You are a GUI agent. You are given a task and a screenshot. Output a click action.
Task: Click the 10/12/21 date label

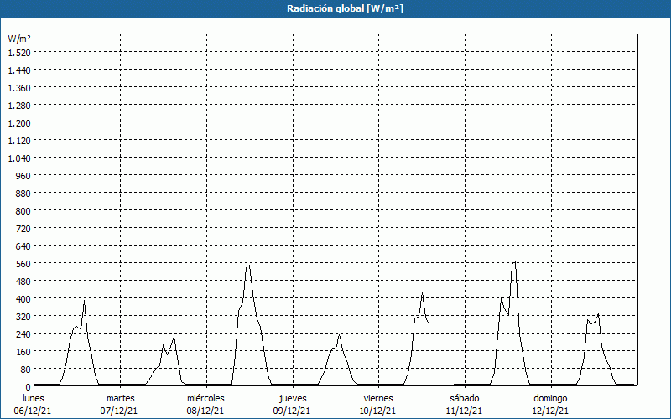(x=378, y=411)
